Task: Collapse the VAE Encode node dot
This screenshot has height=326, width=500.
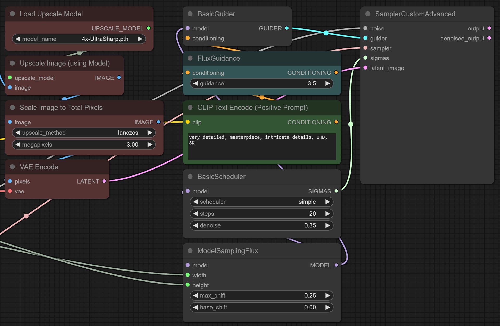Action: [12, 167]
